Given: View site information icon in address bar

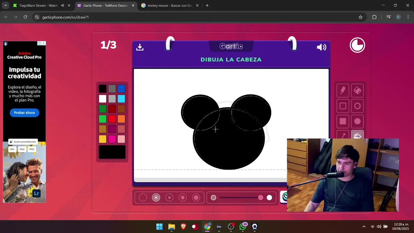Looking at the screenshot, I should coord(37,17).
